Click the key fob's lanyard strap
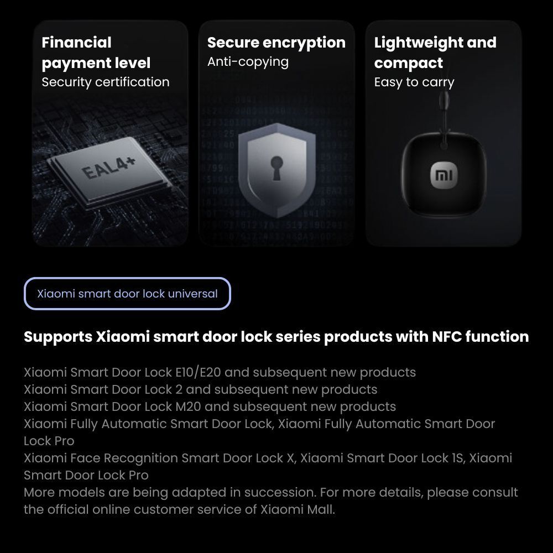553x553 pixels. pyautogui.click(x=443, y=111)
